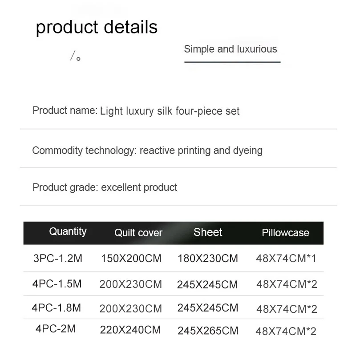Select the 4PC-1.5M quantity cell

(57, 283)
